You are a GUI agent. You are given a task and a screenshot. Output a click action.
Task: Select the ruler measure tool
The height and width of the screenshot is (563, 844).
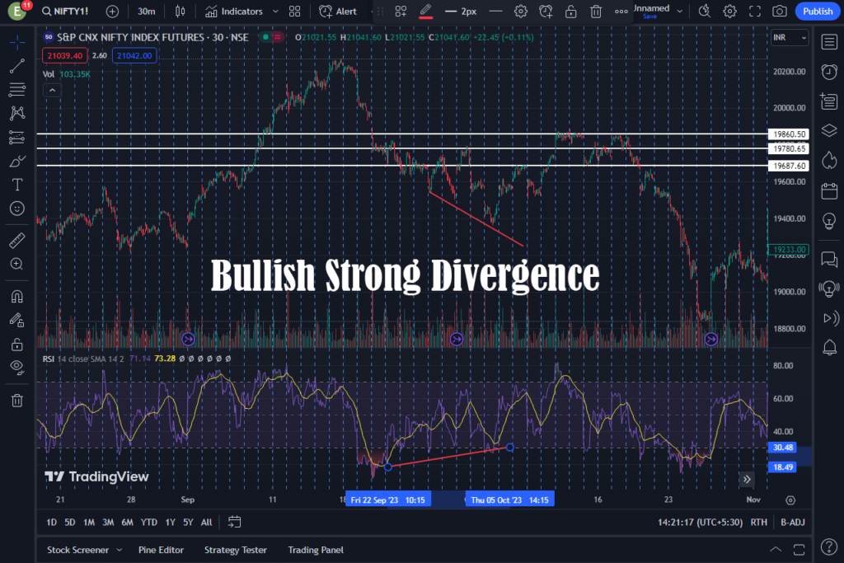[17, 240]
